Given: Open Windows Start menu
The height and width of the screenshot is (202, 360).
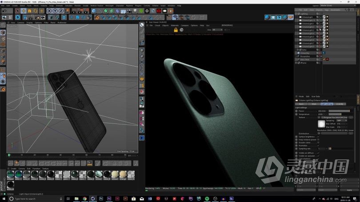Looking at the screenshot, I should [4, 199].
